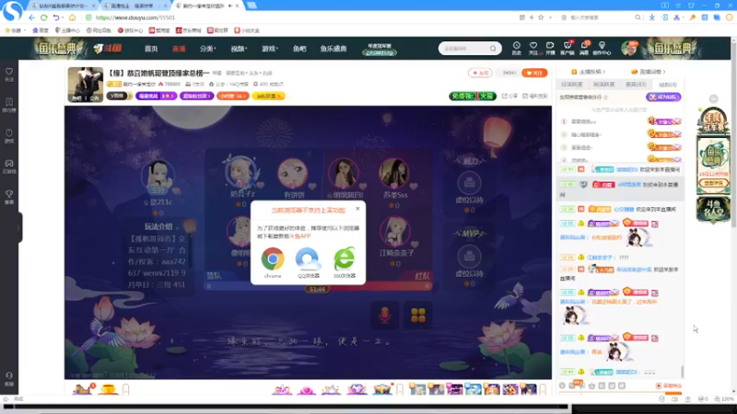Click the green free fire reward button

(x=473, y=96)
